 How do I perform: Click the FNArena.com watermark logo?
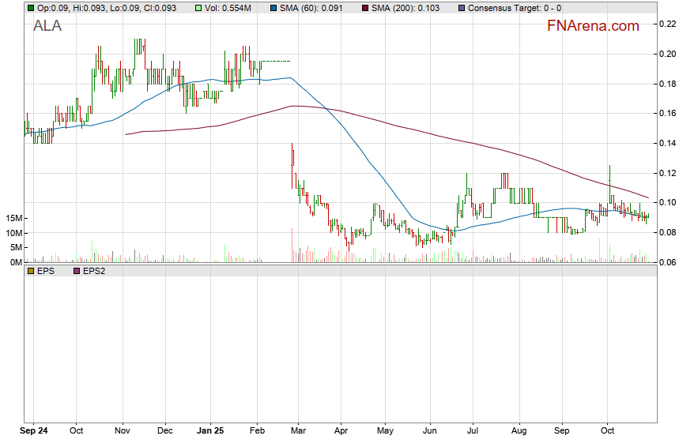tap(593, 26)
